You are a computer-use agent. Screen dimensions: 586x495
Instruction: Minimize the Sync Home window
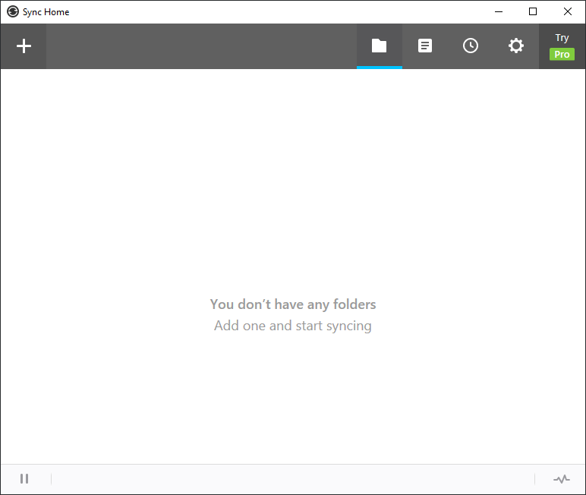coord(499,12)
